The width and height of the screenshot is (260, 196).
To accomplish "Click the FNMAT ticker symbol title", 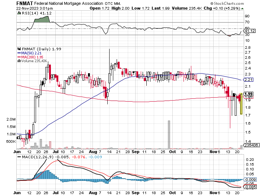I will [25, 3].
